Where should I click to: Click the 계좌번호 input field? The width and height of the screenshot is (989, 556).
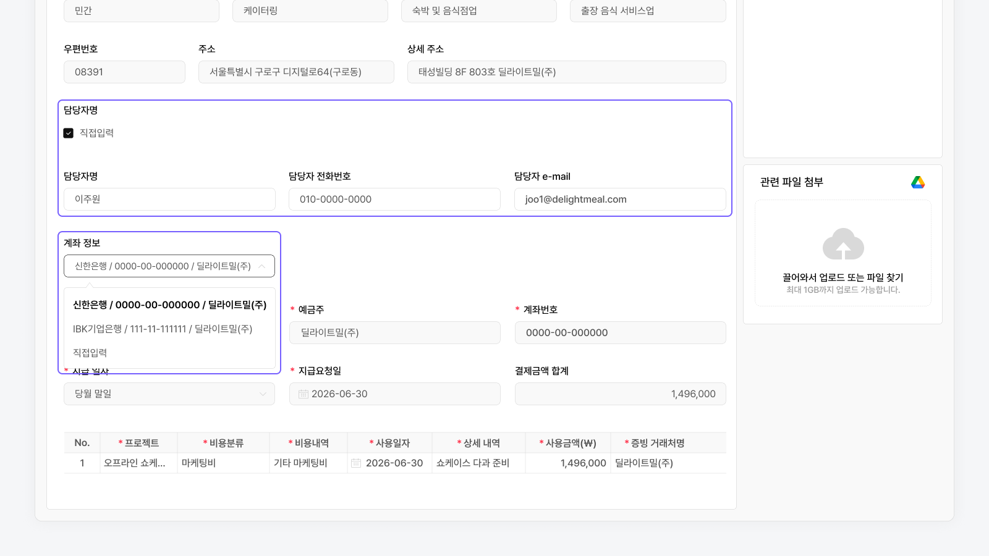coord(621,333)
